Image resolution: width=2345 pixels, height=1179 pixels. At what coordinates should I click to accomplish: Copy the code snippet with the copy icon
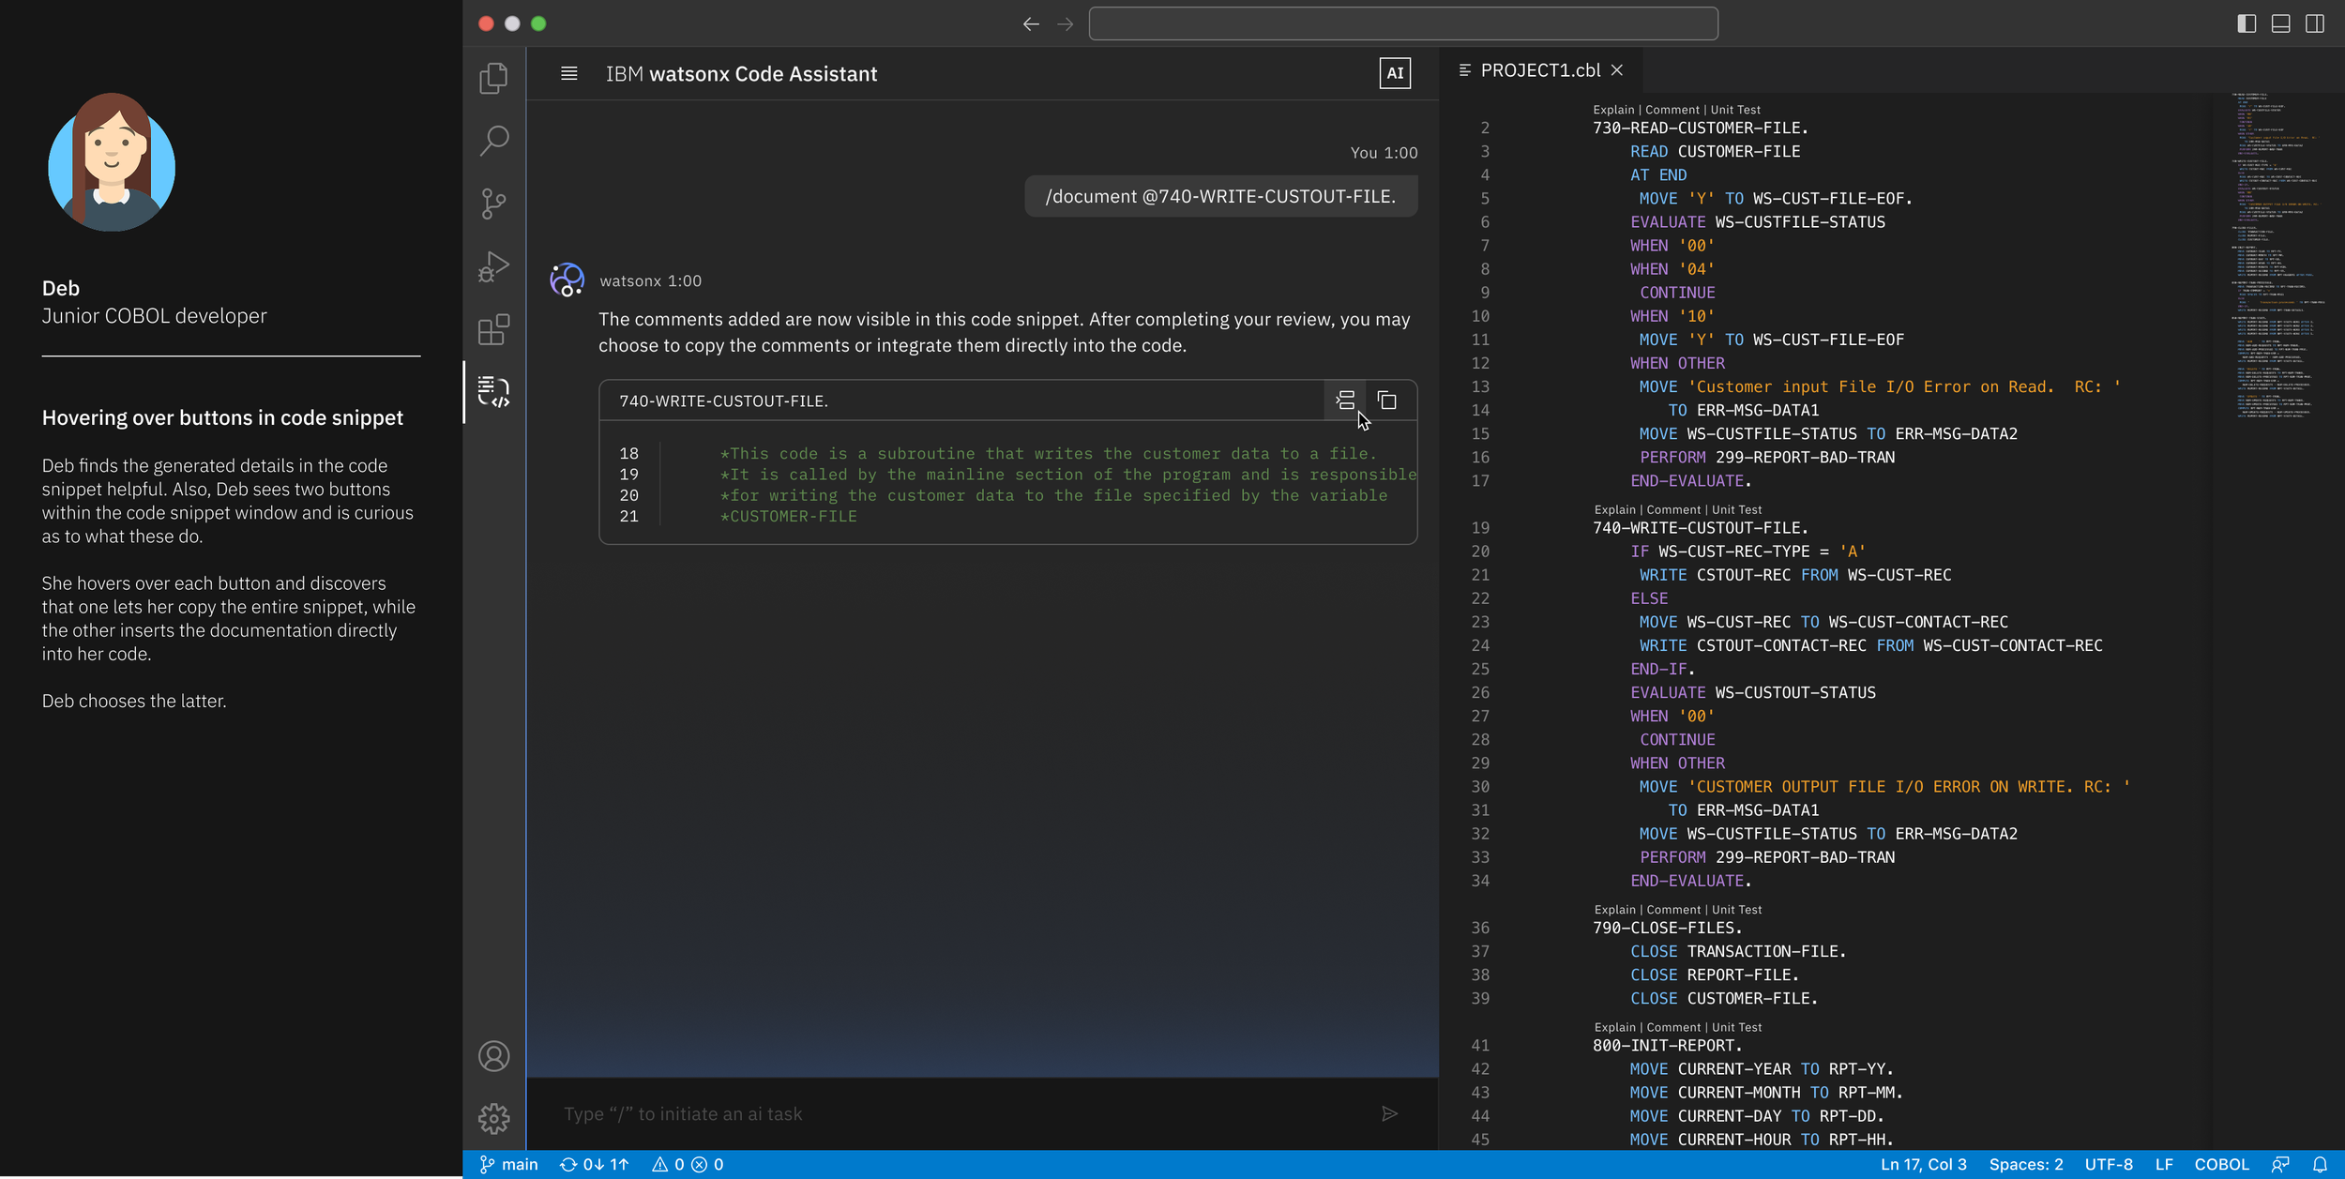click(x=1386, y=401)
